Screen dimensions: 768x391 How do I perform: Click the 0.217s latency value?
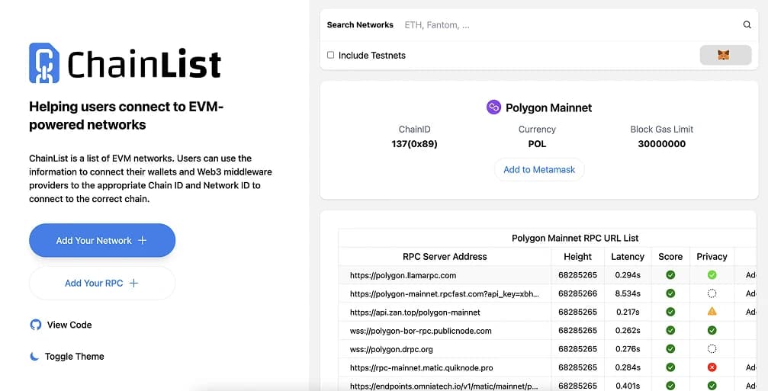[x=628, y=312]
